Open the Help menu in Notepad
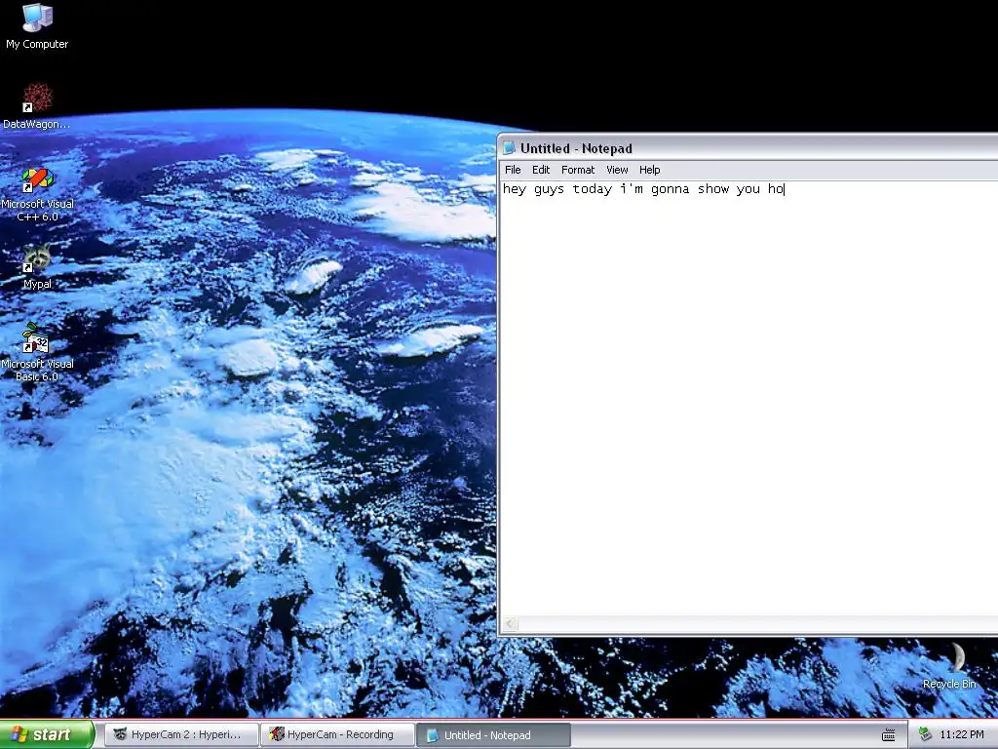The image size is (998, 749). click(650, 170)
